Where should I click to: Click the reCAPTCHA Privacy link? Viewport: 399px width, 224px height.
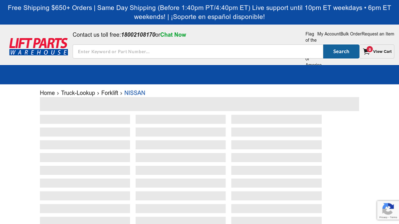click(x=383, y=218)
